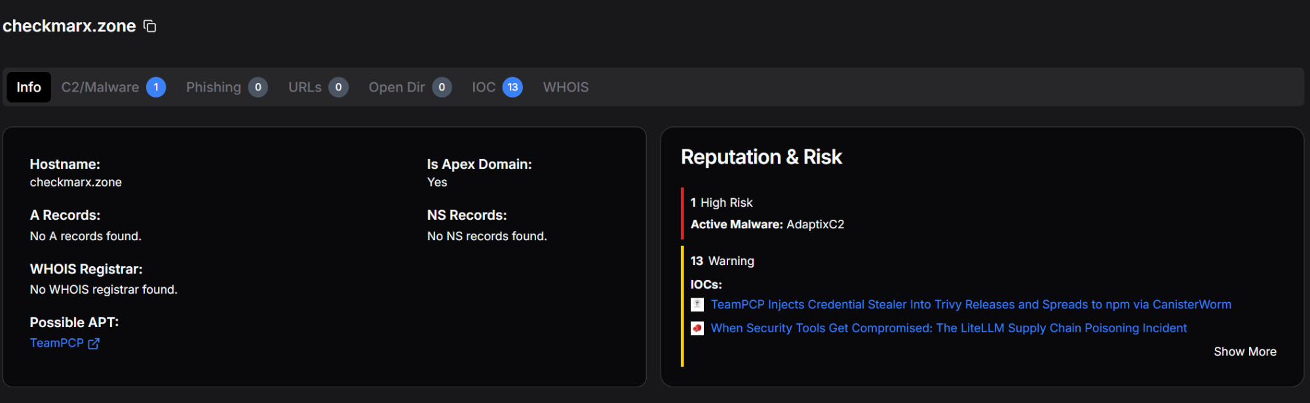Screen dimensions: 1310x403
Task: Click the 'NS Records:' label
Action: [x=467, y=215]
